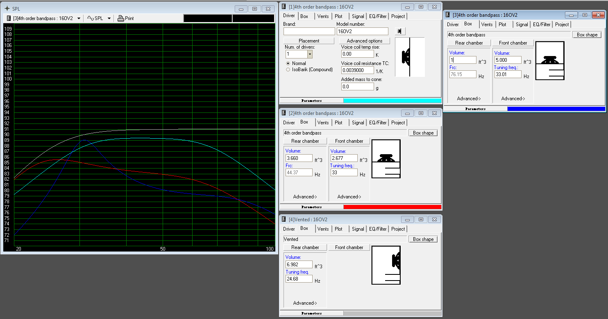Screen dimensions: 608x319
Task: Click vented box diagram in window [4]
Action: [x=386, y=265]
